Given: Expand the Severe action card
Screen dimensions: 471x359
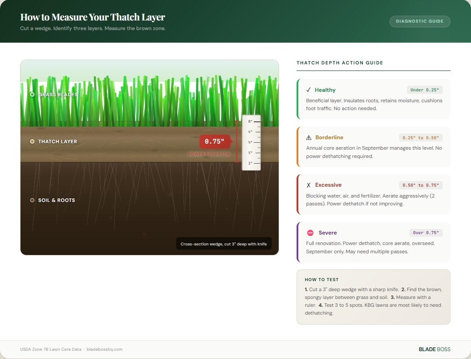Looking at the screenshot, I should (373, 242).
